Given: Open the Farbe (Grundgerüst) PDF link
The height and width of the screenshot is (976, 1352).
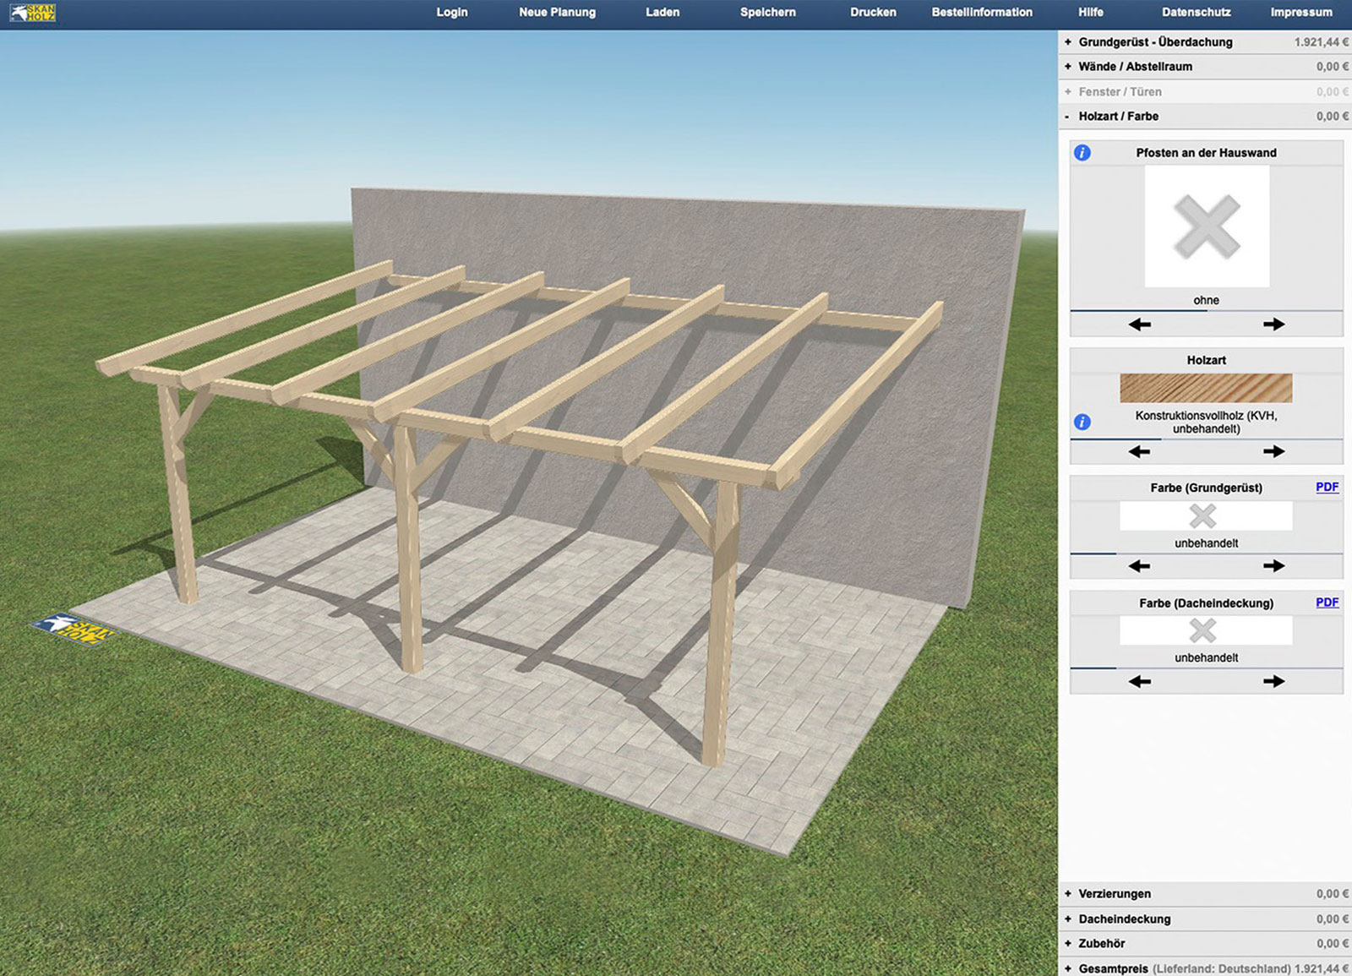Looking at the screenshot, I should pos(1327,488).
